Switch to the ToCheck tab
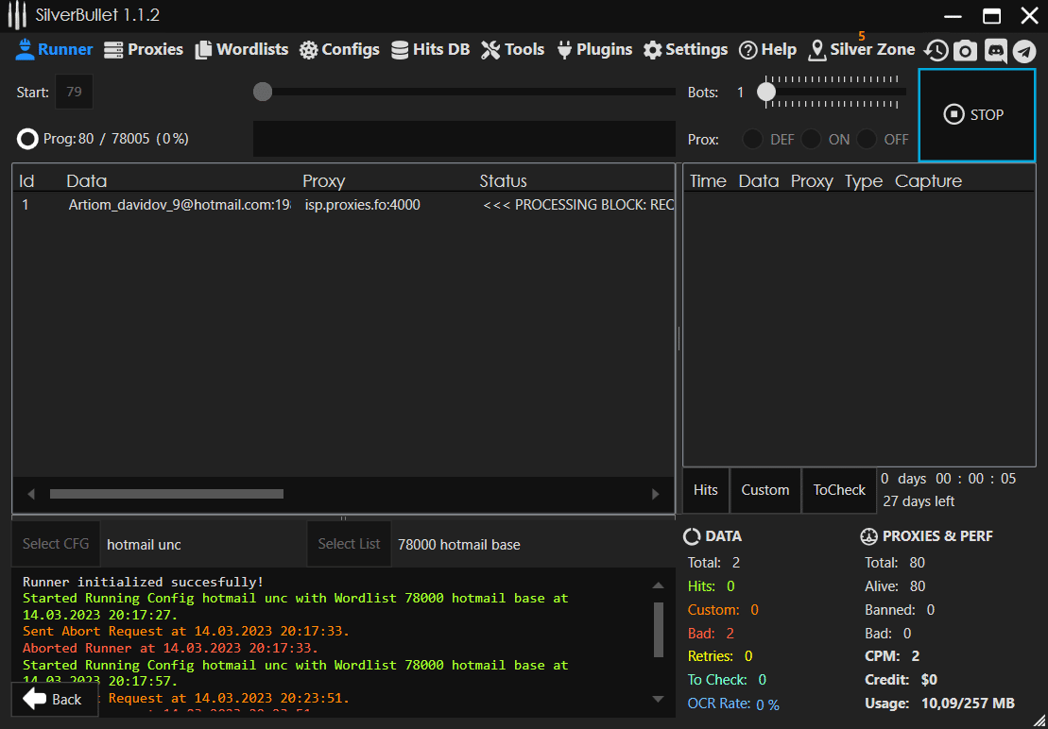Viewport: 1048px width, 729px height. tap(839, 490)
